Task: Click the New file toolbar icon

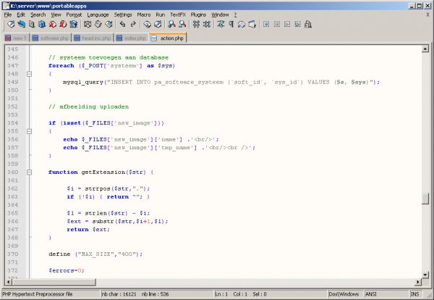Action: pyautogui.click(x=10, y=25)
